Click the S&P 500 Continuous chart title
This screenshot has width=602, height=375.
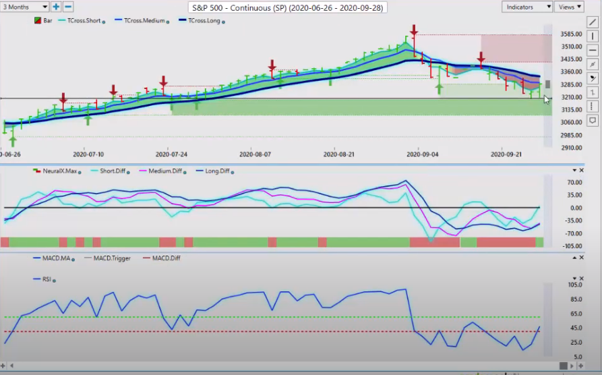288,7
